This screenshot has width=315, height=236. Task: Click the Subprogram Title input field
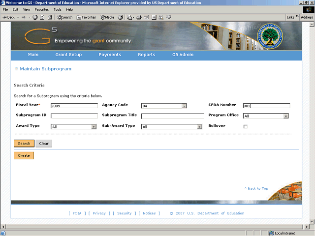click(x=173, y=116)
